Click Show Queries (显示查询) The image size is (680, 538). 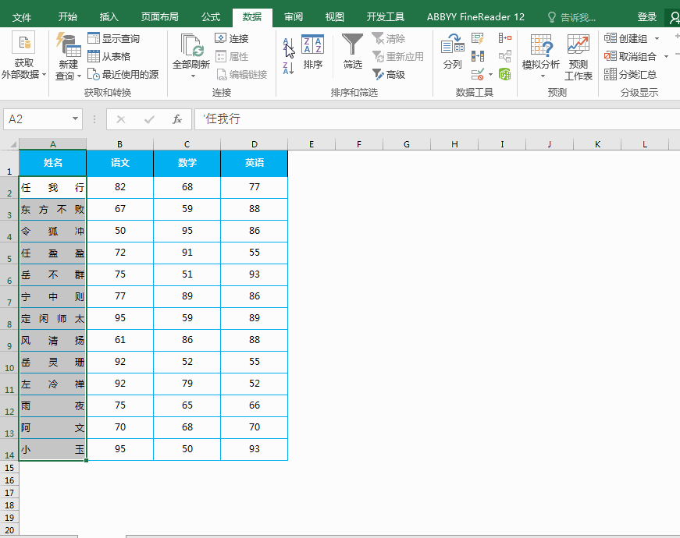click(114, 38)
